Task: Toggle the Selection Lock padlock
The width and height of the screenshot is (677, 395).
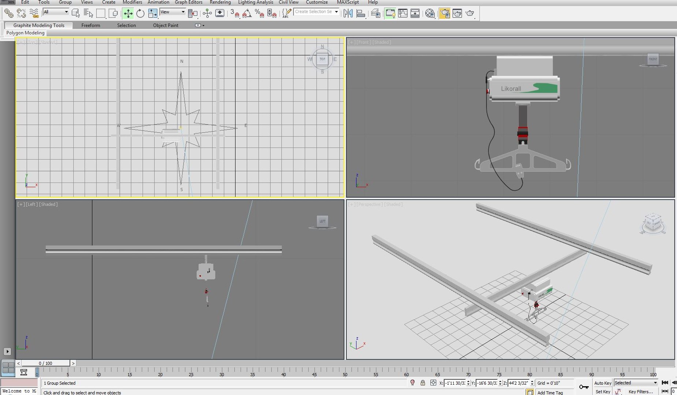Action: 423,383
